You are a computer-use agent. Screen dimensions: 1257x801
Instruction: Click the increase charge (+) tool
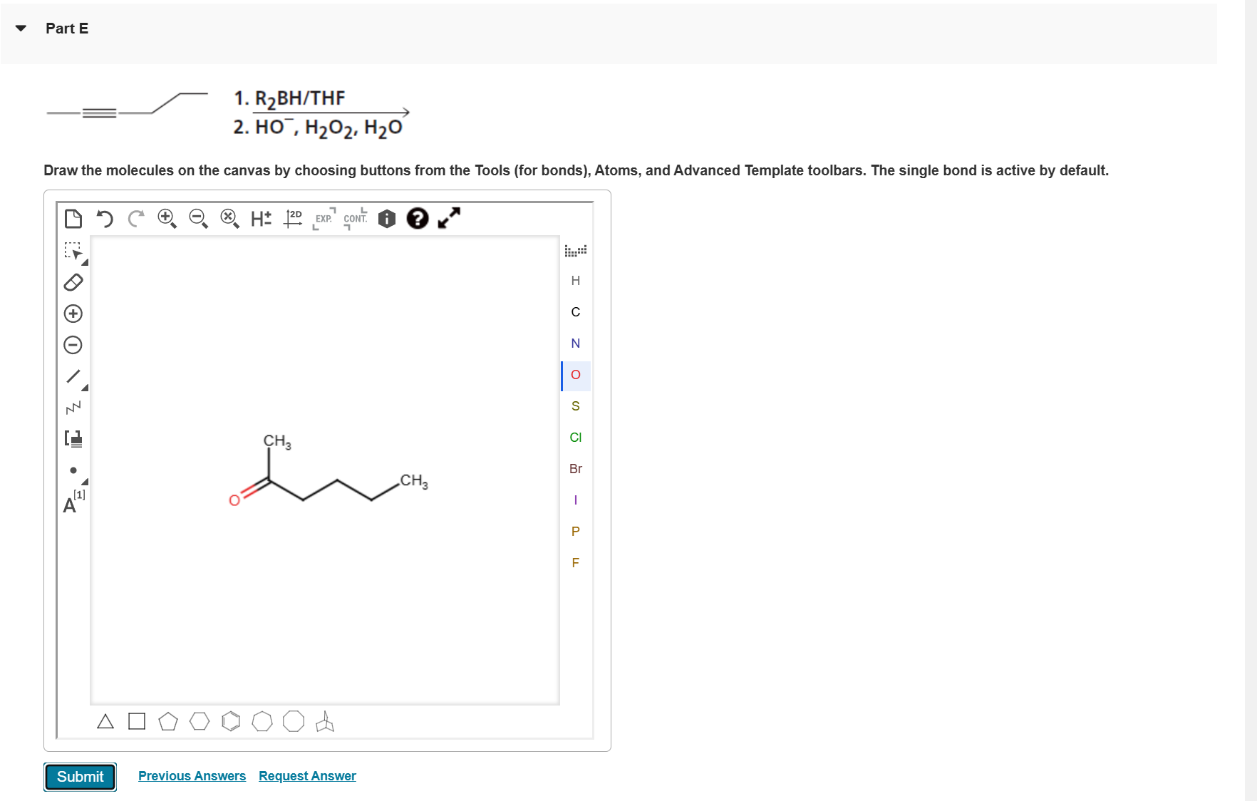pyautogui.click(x=73, y=314)
